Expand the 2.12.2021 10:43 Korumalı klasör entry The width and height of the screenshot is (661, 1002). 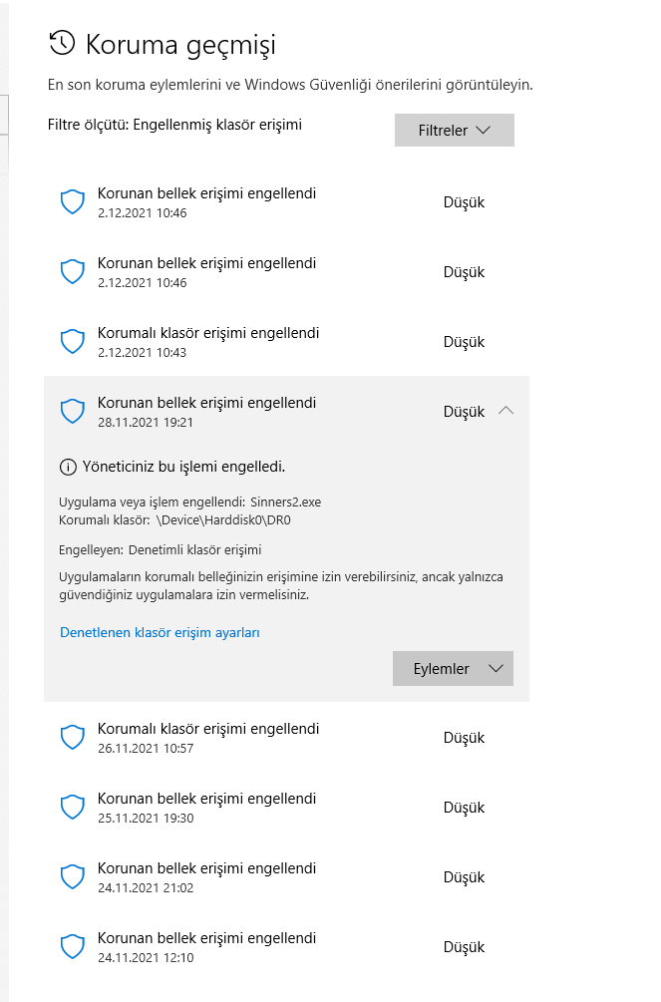[208, 333]
